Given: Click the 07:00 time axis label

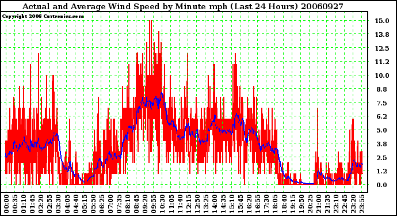Looking at the screenshot, I should pyautogui.click(x=110, y=204).
